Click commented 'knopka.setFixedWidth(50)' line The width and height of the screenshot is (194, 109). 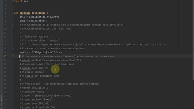(37, 107)
